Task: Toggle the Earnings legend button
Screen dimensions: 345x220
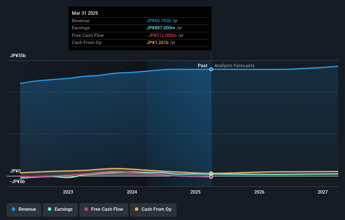Action: [x=60, y=210]
